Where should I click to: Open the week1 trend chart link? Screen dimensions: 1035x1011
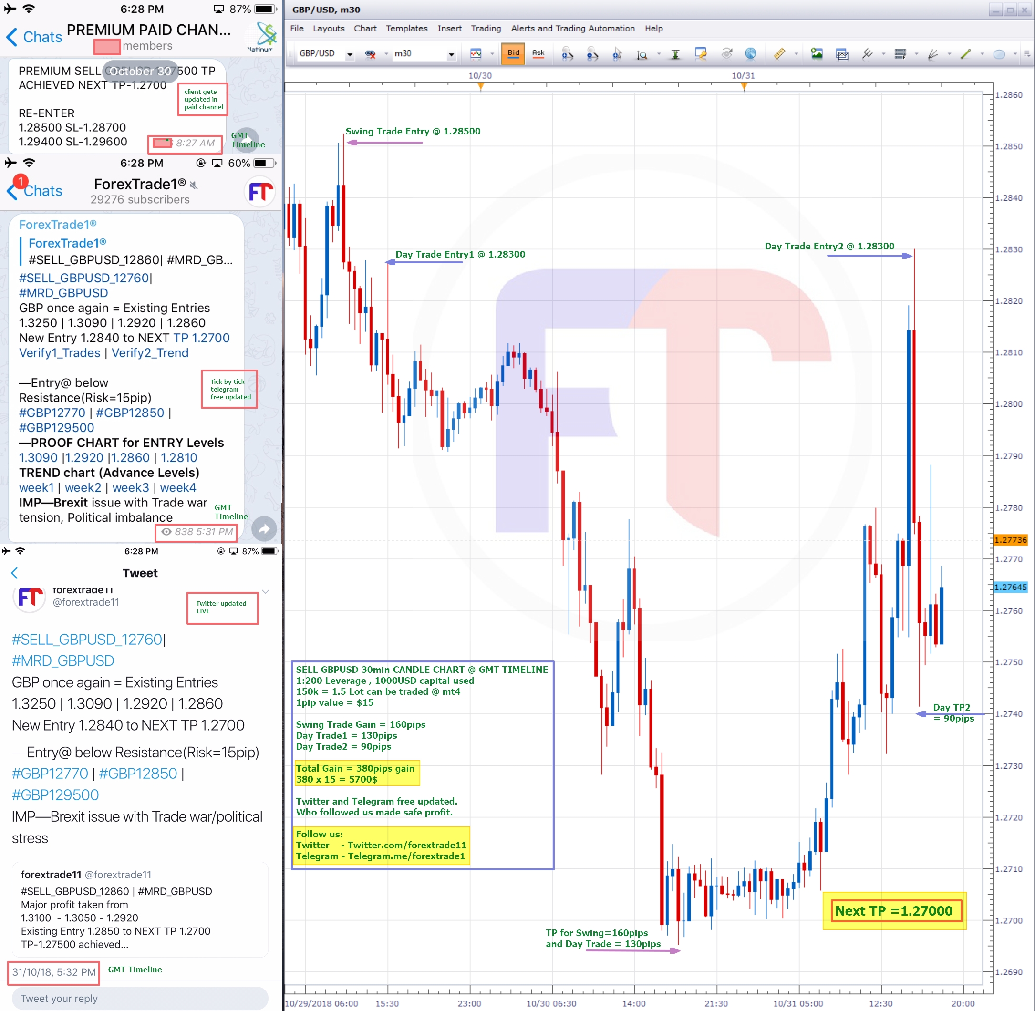tap(37, 487)
